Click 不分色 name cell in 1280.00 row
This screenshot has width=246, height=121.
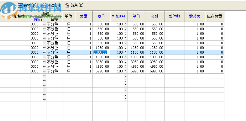(54, 48)
